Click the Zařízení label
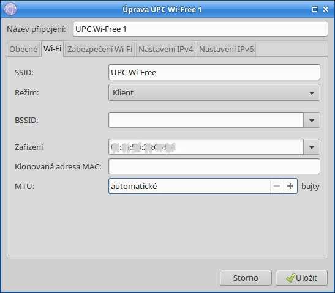The image size is (335, 293). click(29, 147)
